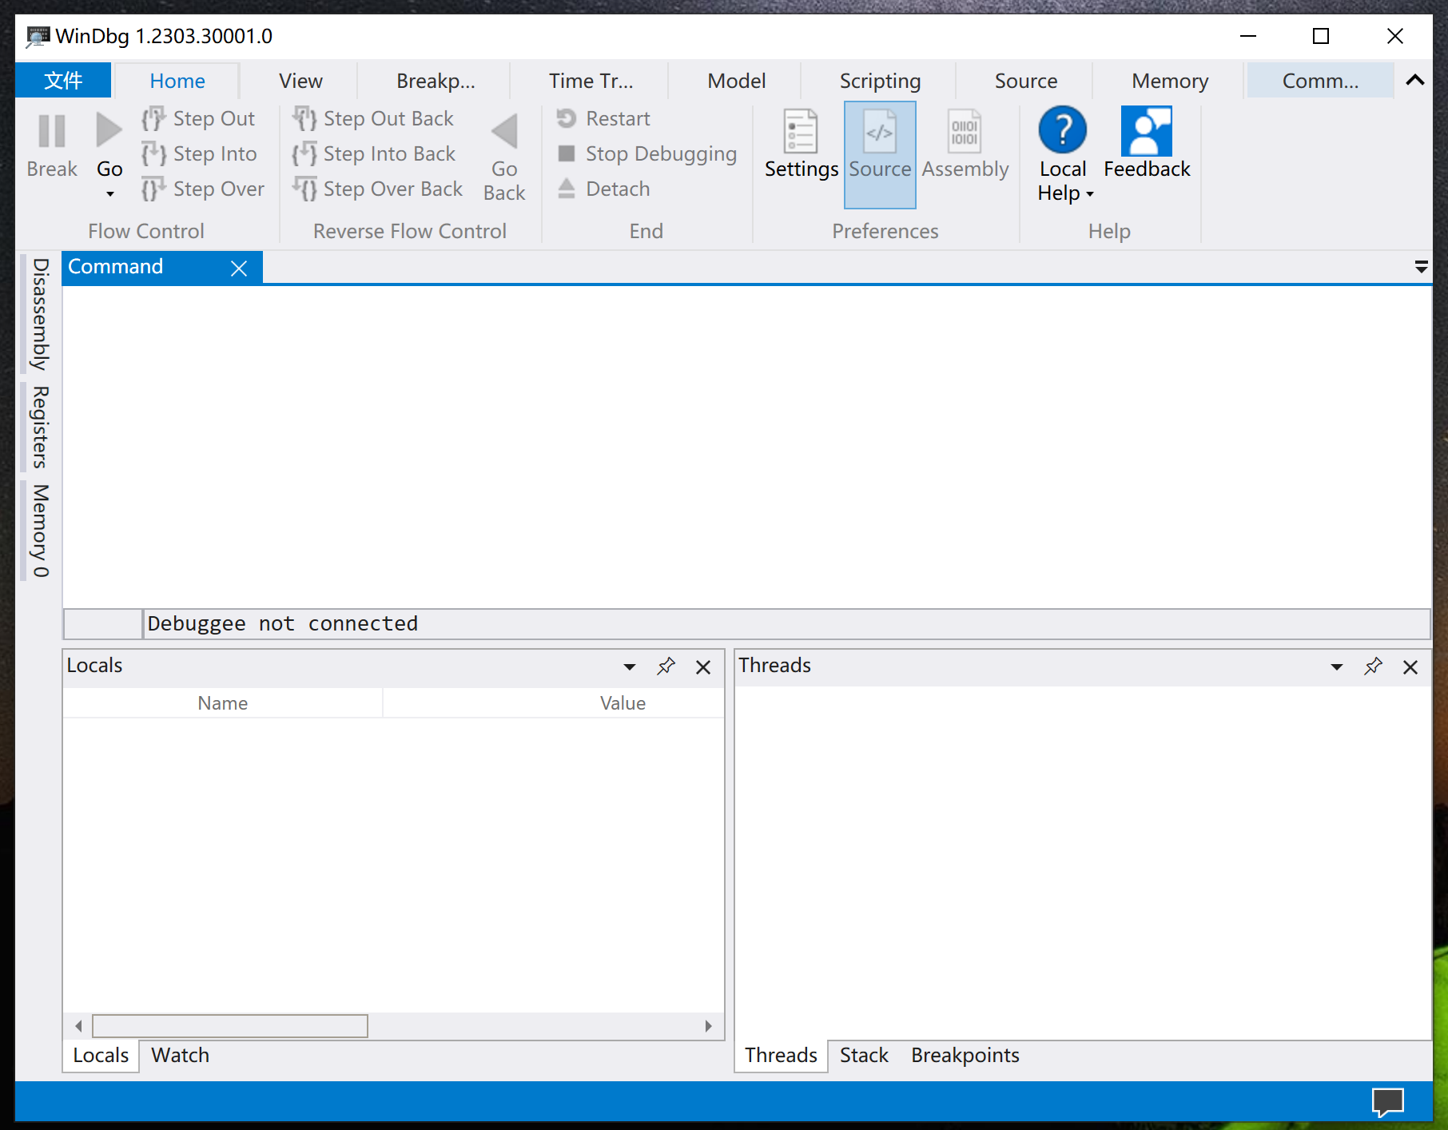Click Restart in the End group

[x=604, y=118]
